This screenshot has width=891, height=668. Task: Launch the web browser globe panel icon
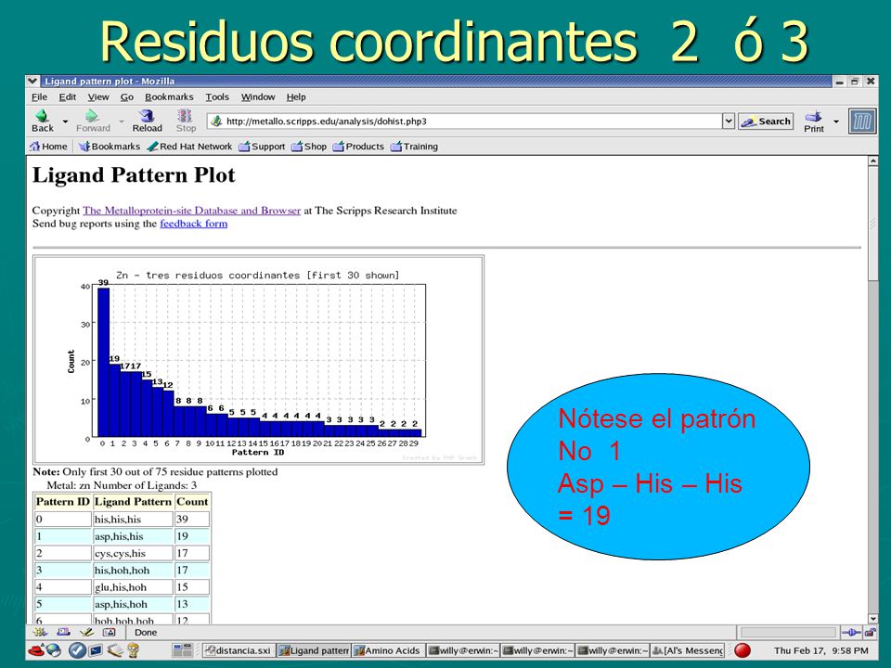(54, 650)
